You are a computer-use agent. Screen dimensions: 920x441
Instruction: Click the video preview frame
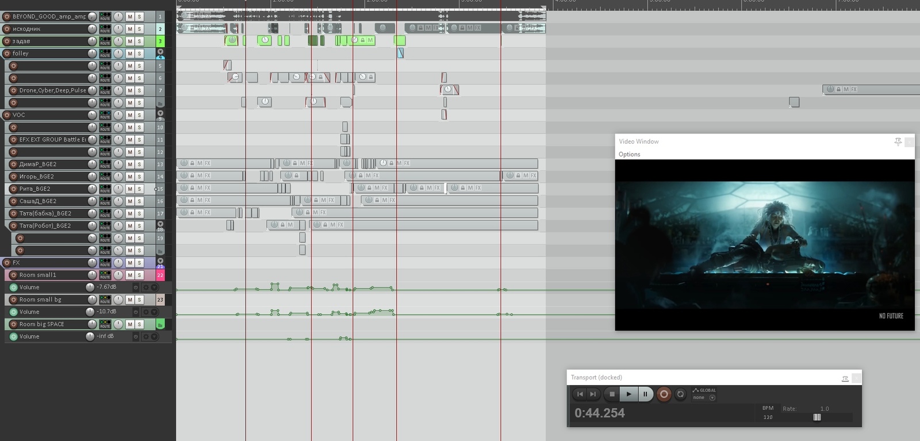pos(764,246)
